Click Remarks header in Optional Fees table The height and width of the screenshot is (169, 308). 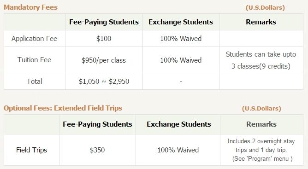[261, 124]
